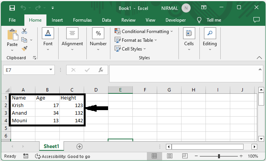Switch to Normal view in status bar
Image resolution: width=266 pixels, height=161 pixels.
[154, 156]
